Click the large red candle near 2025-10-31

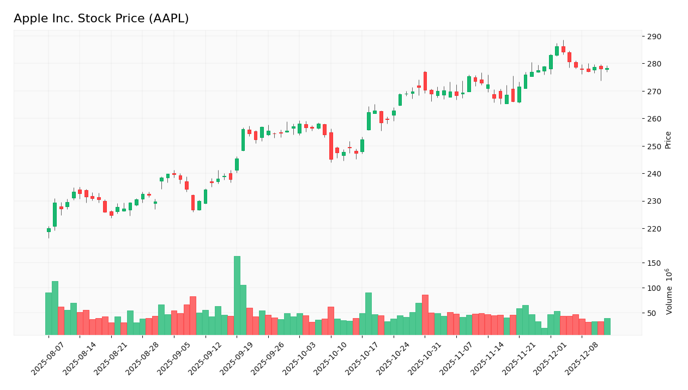coord(425,82)
